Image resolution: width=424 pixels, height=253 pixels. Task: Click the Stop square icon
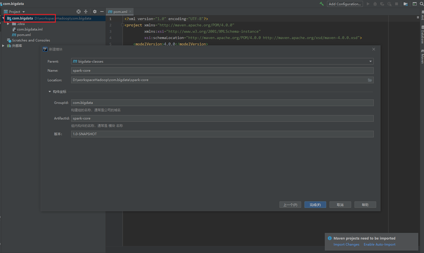pos(397,4)
